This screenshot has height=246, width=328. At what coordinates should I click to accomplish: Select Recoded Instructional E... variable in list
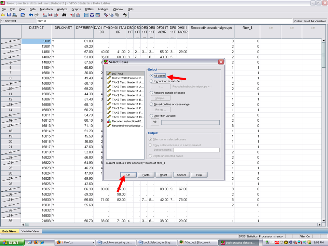(x=125, y=121)
